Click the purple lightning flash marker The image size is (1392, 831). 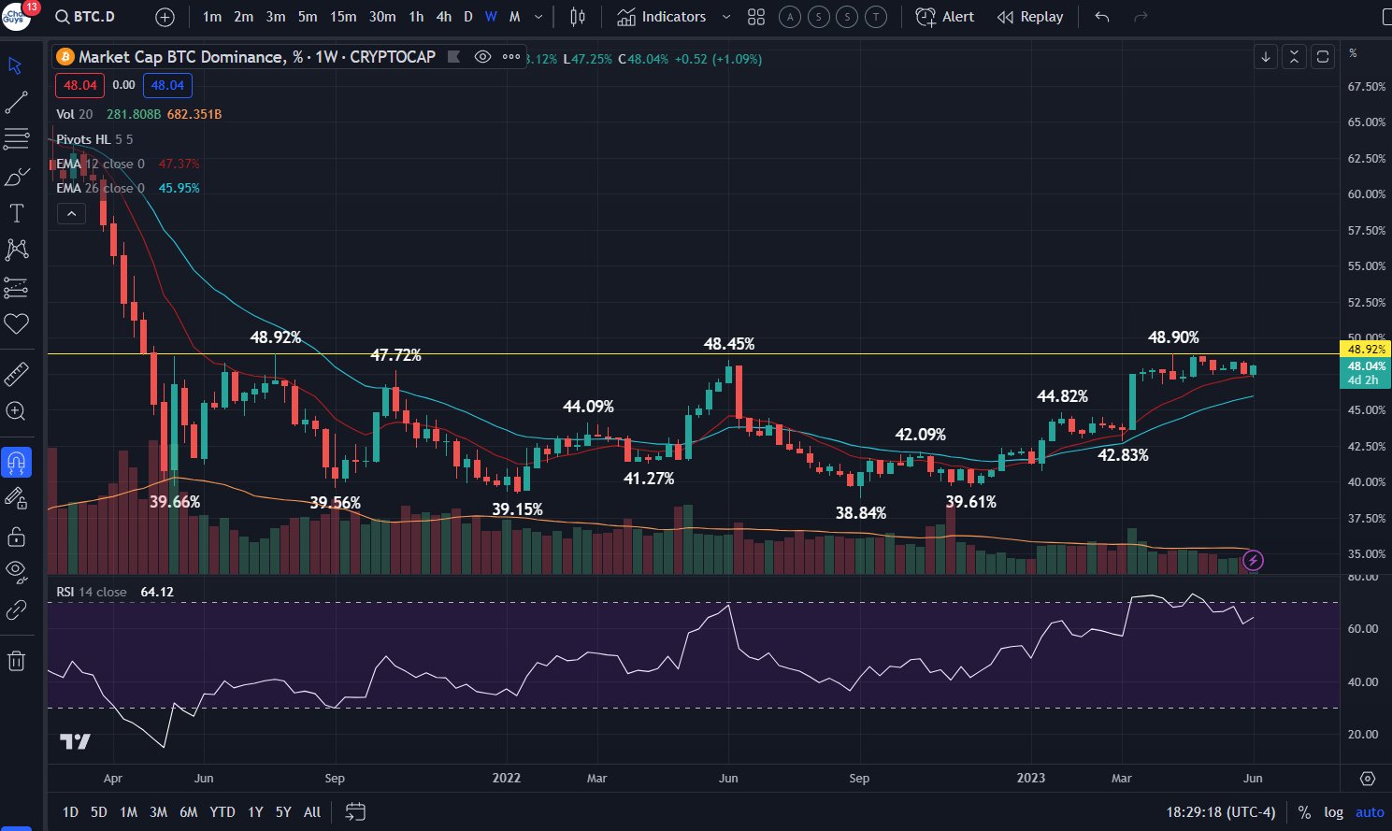tap(1253, 561)
